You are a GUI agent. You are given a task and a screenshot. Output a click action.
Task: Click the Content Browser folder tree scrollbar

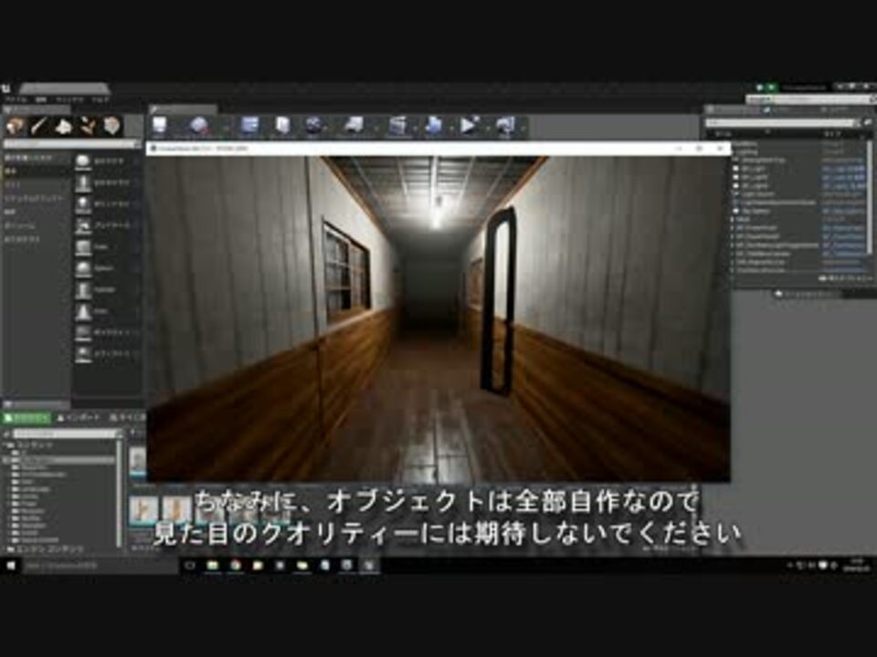119,492
